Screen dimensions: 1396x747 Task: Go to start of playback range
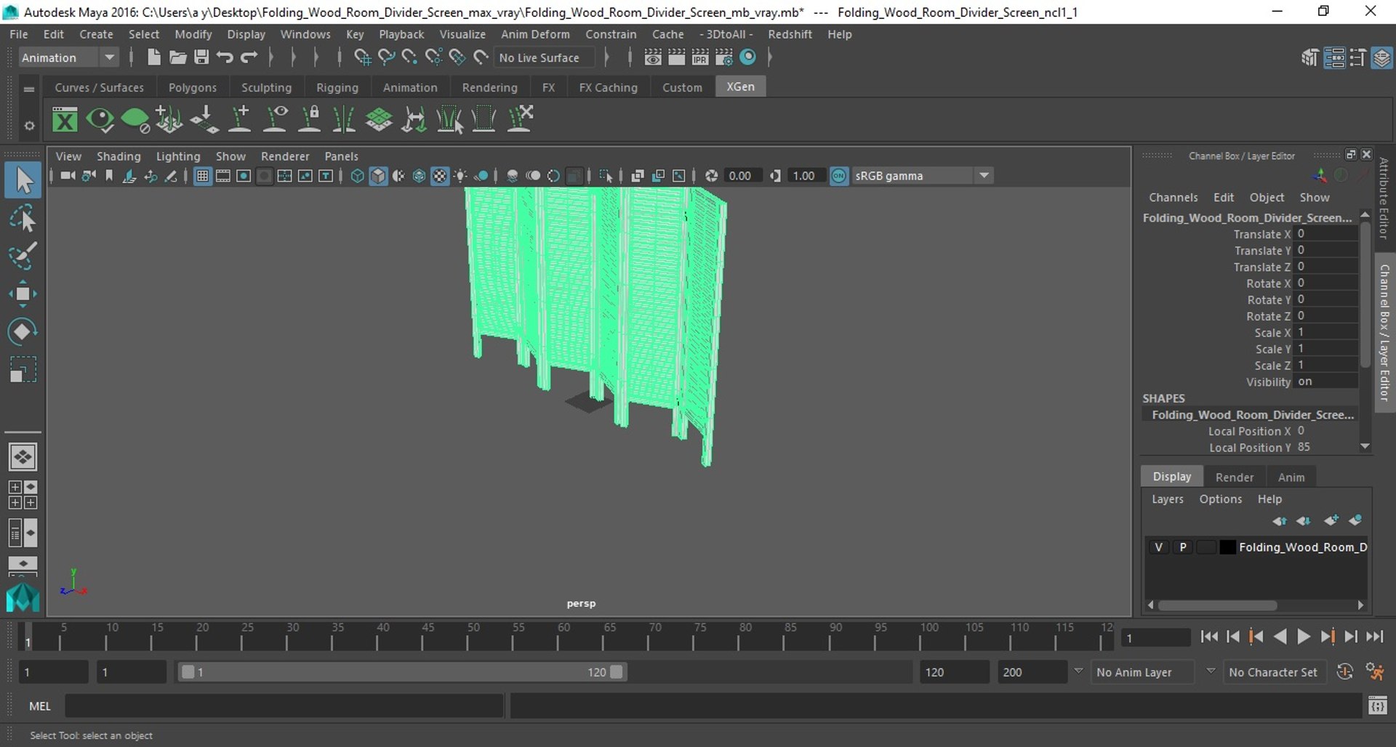1209,637
